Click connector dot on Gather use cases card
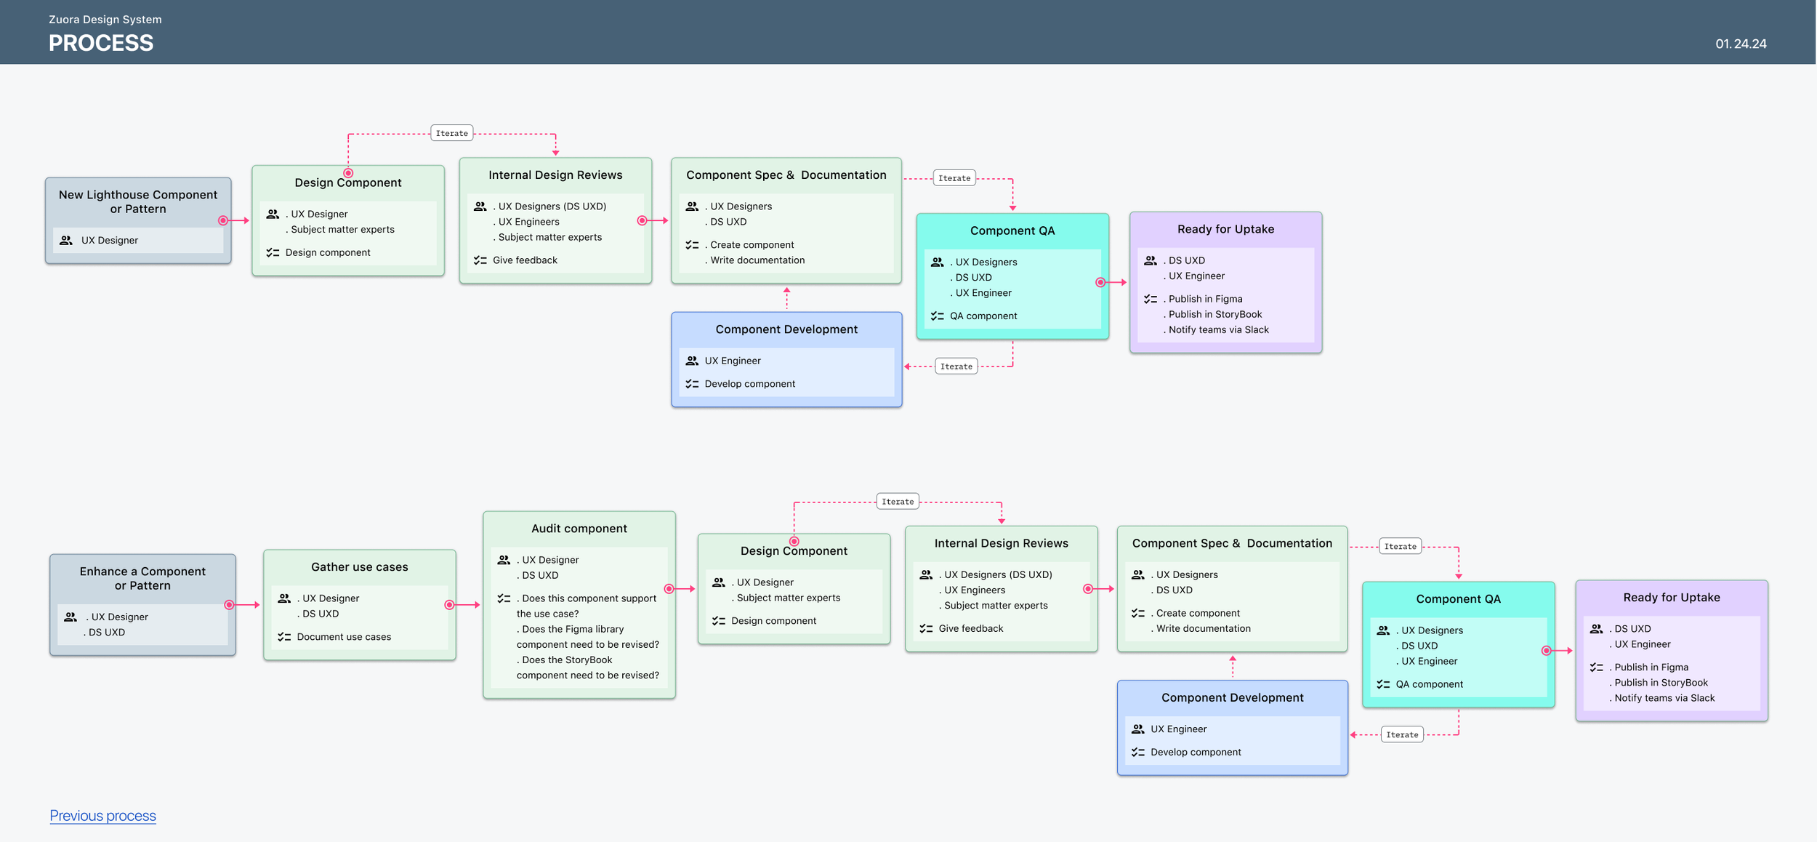The height and width of the screenshot is (842, 1817). click(x=449, y=605)
